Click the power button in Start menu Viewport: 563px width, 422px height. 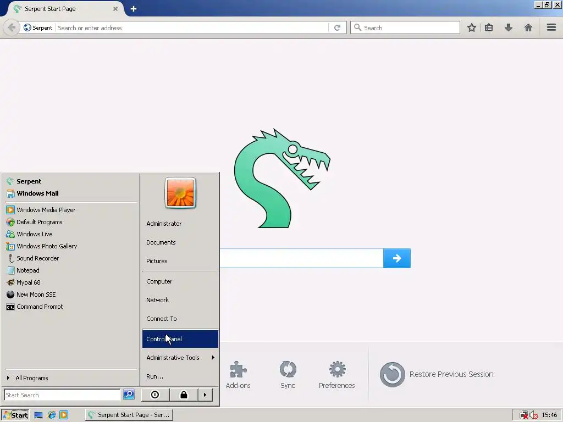[x=155, y=395]
